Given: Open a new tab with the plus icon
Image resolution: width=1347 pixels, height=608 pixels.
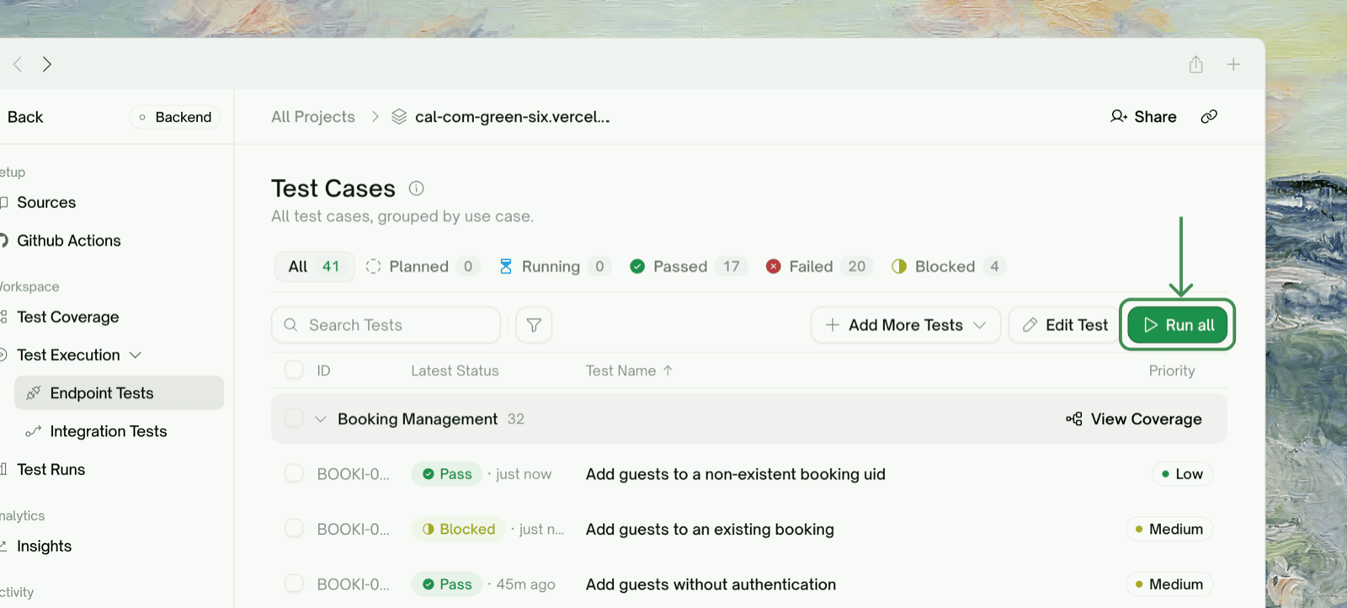Looking at the screenshot, I should (x=1233, y=64).
